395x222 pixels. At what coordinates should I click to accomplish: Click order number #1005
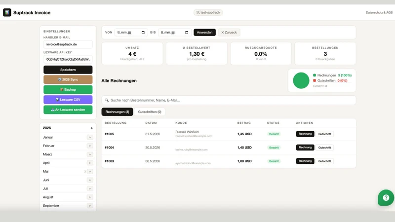click(x=109, y=134)
